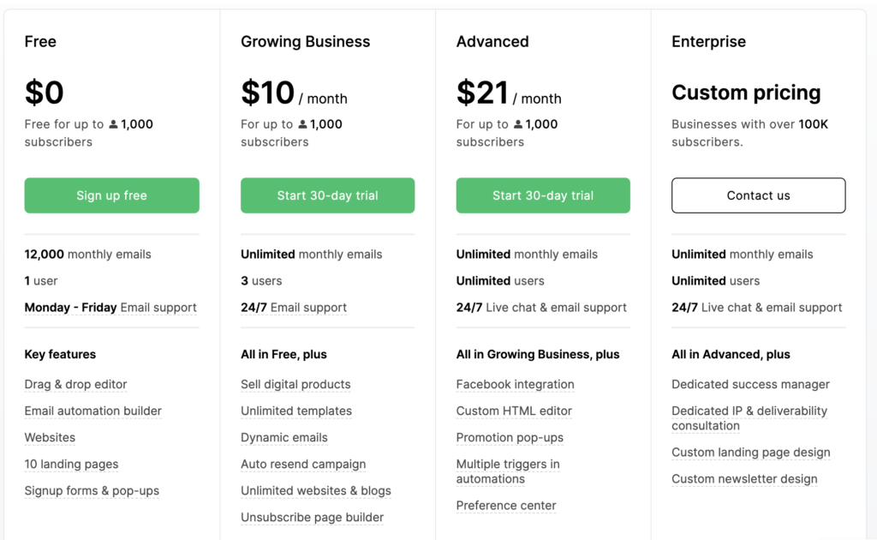The height and width of the screenshot is (540, 877).
Task: Click subscriber person icon in Advanced plan
Action: (x=518, y=124)
